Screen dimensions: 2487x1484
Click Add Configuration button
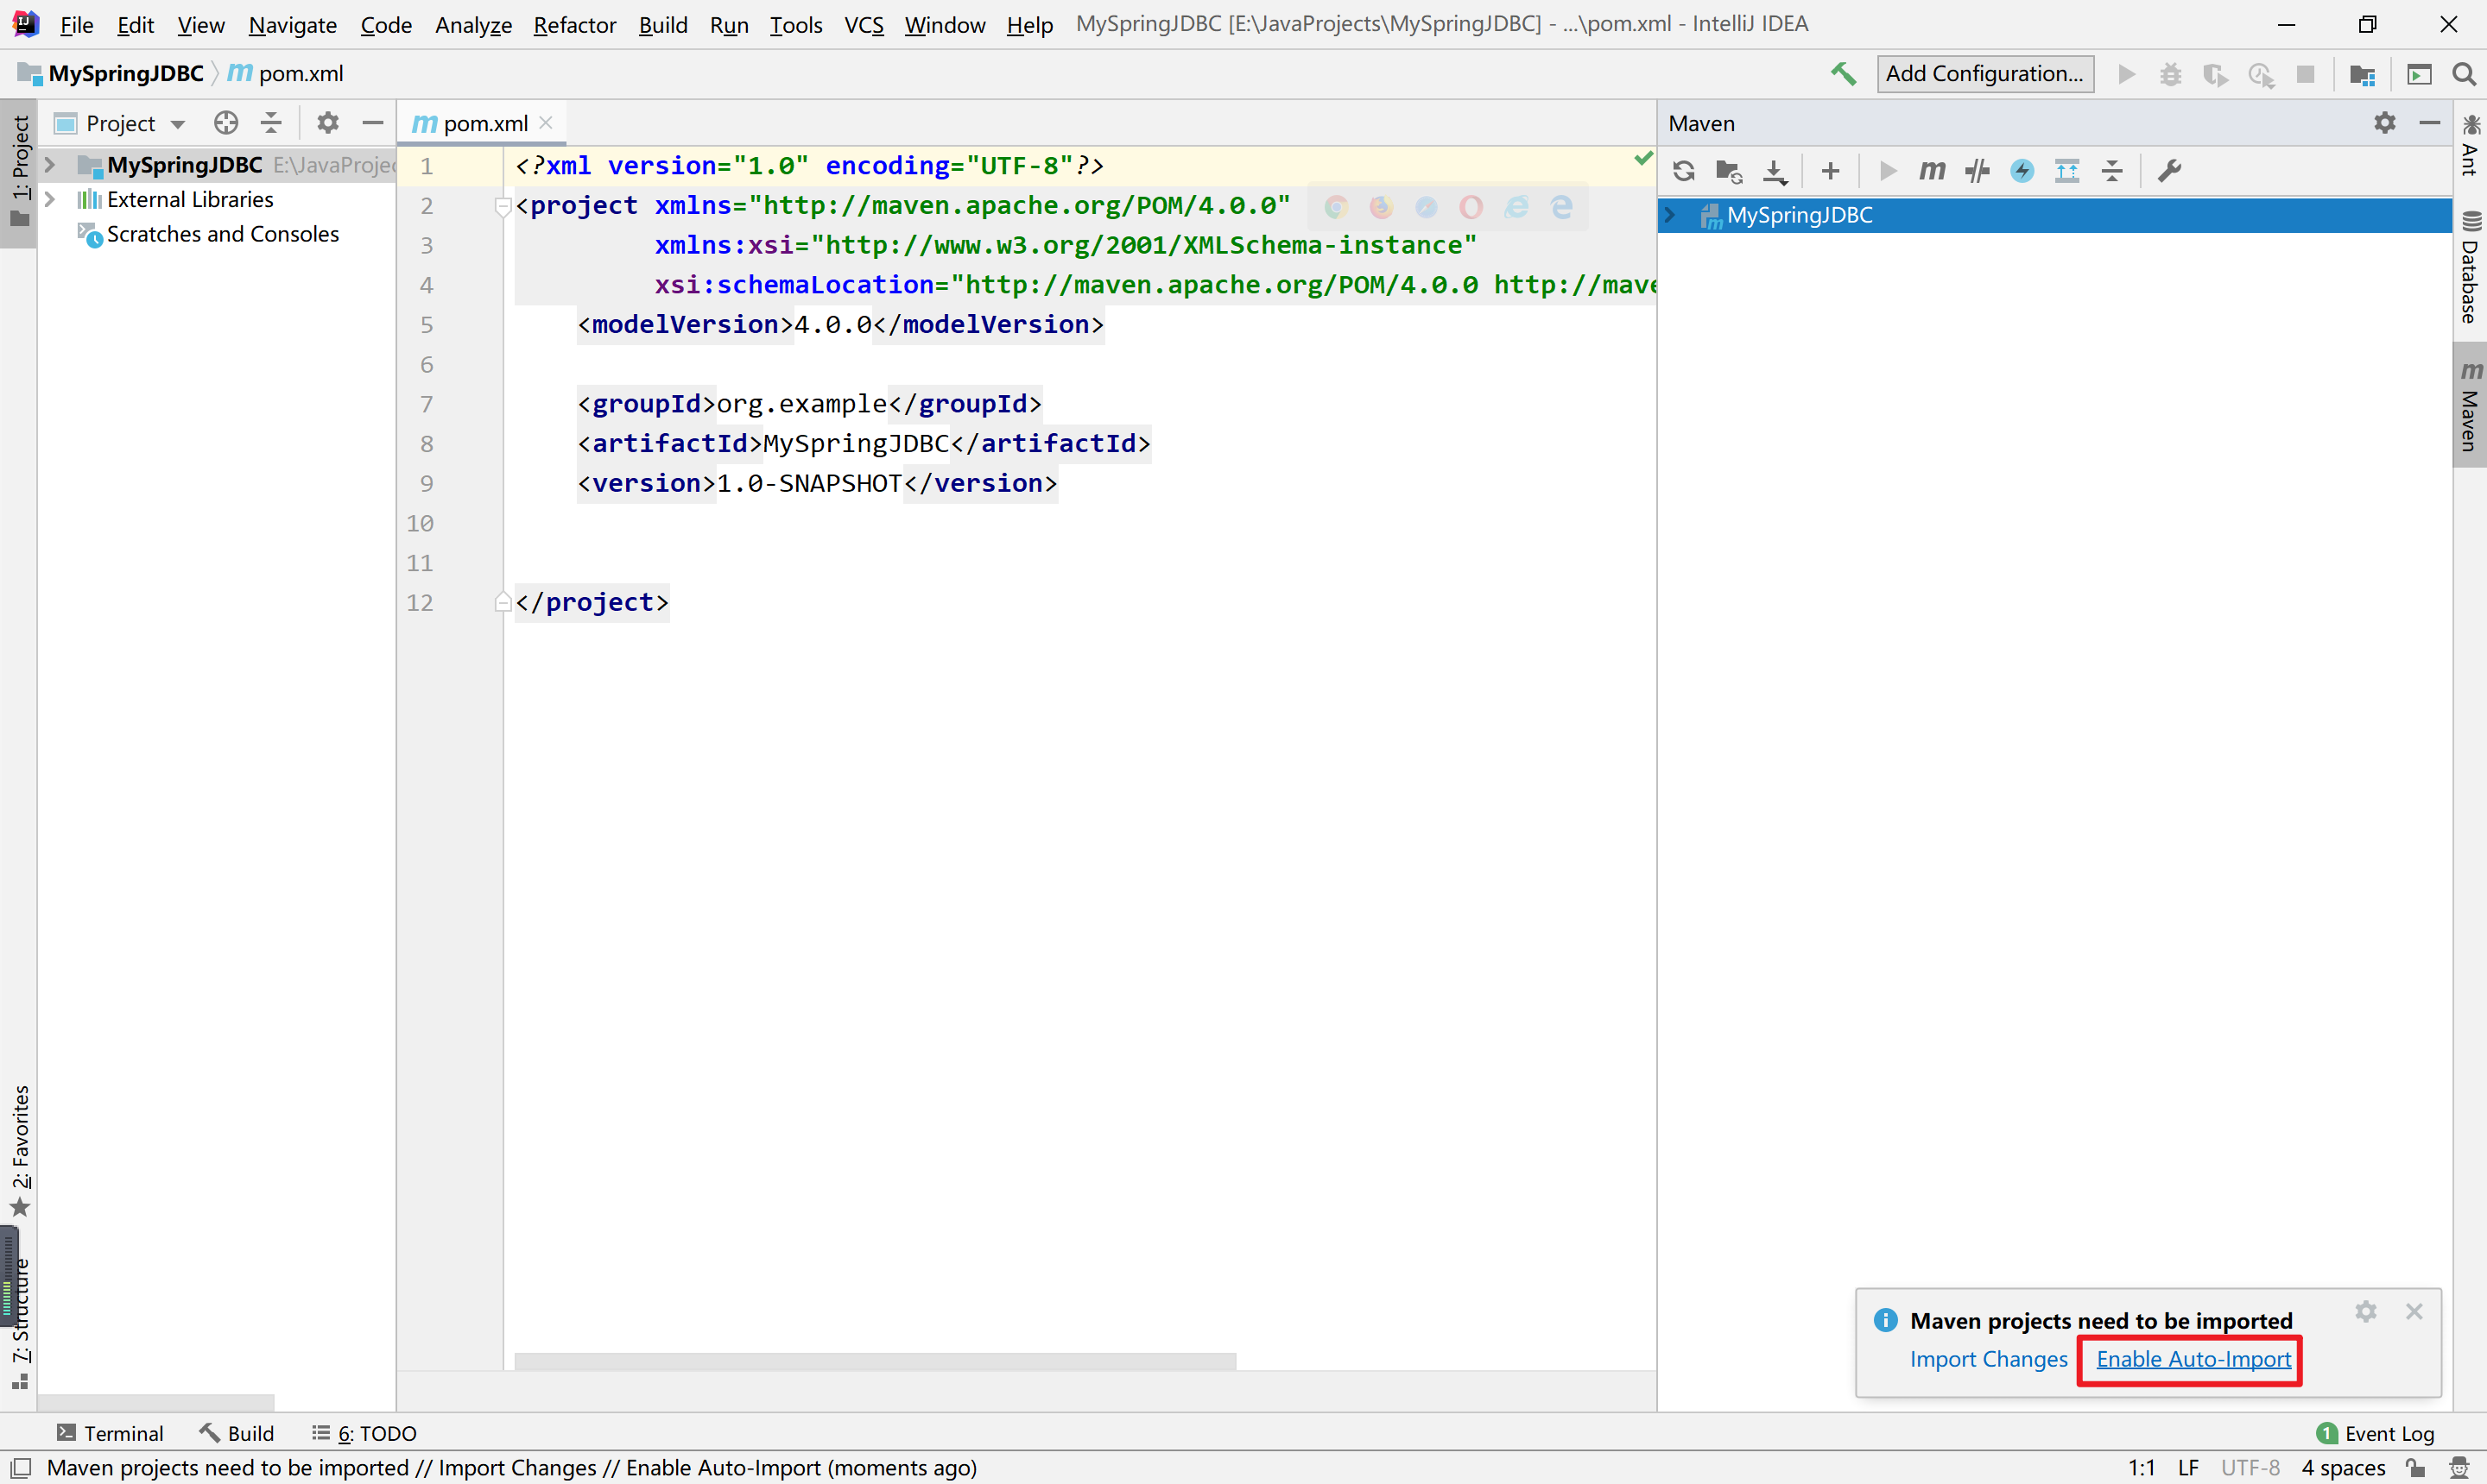(x=1984, y=74)
